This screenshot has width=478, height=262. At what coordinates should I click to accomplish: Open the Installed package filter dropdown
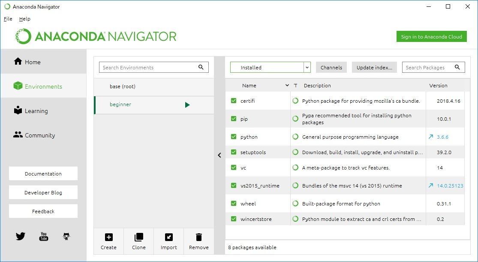pos(271,68)
